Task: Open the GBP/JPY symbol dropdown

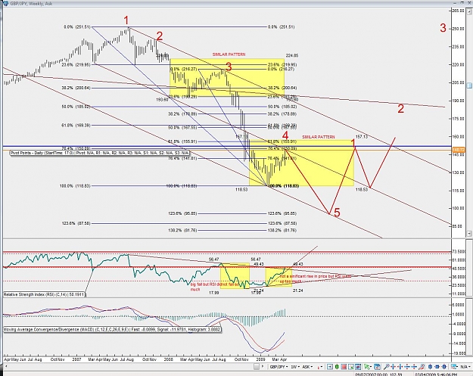Action: (x=279, y=367)
